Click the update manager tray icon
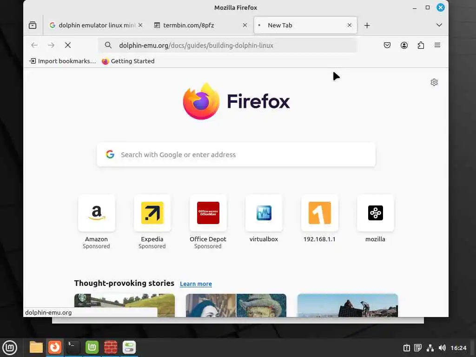 tap(406, 348)
